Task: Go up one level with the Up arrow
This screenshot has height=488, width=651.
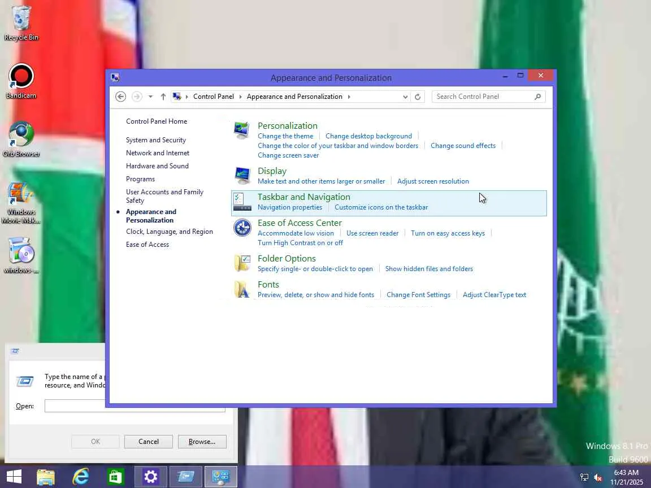Action: pos(163,97)
